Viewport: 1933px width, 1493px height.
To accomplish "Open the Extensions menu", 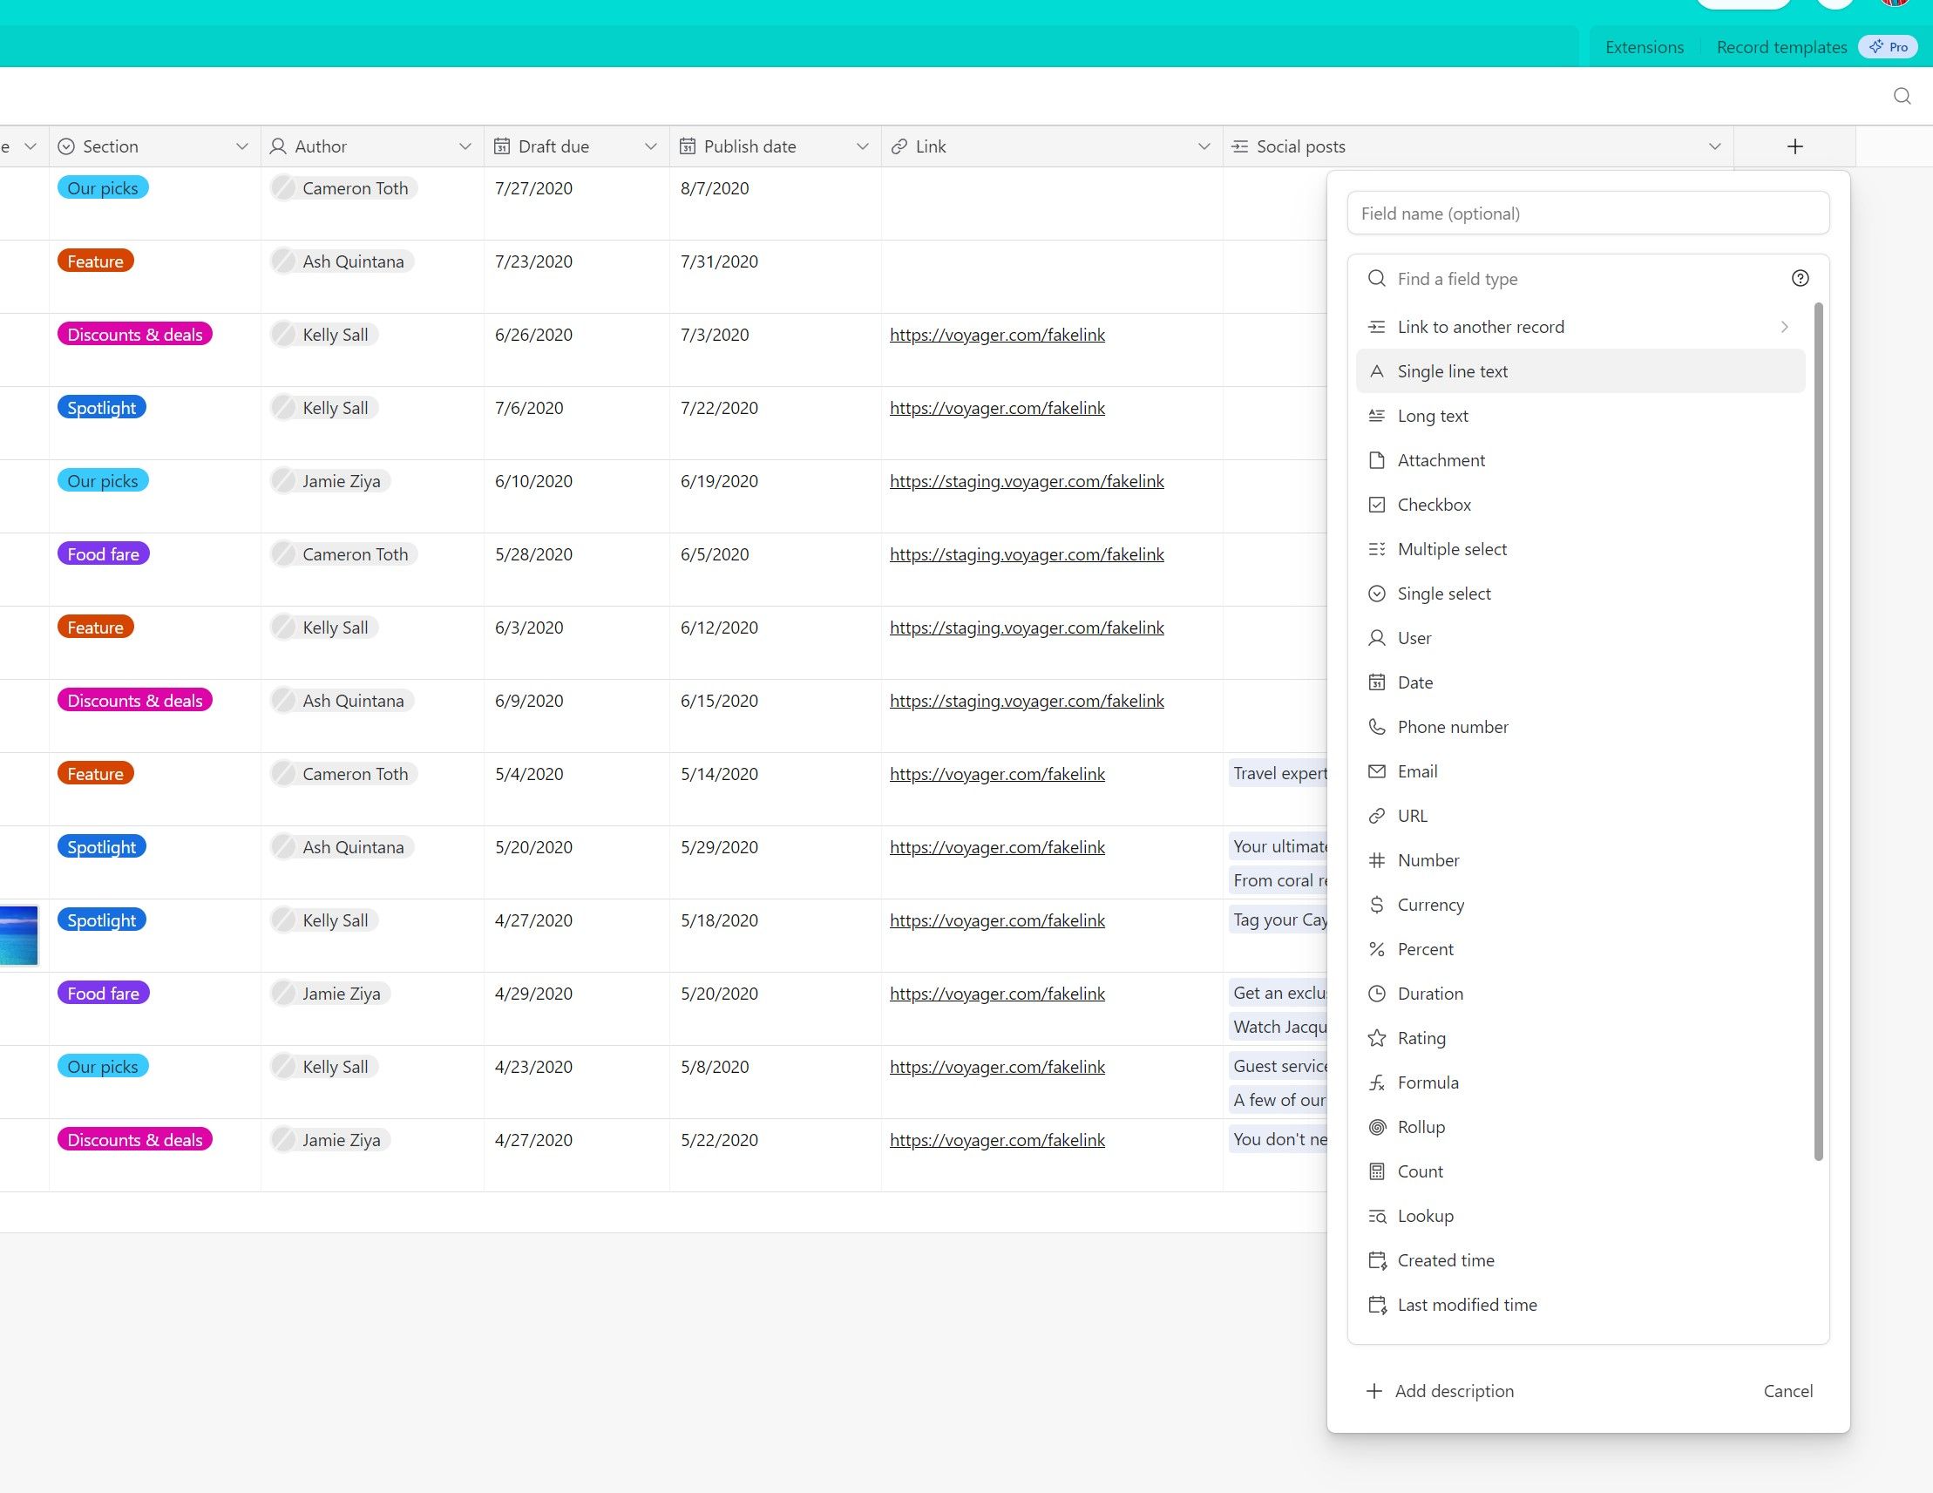I will pyautogui.click(x=1644, y=47).
